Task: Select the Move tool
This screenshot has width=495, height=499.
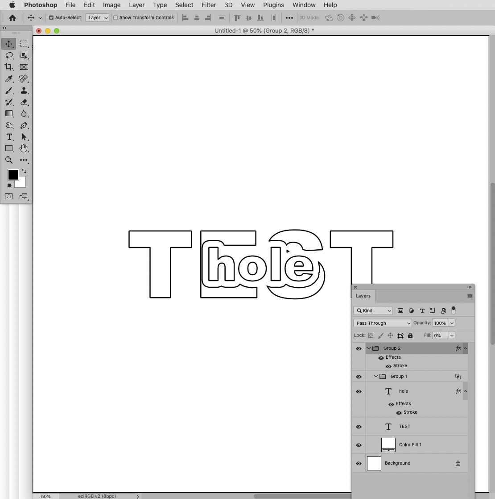Action: tap(8, 44)
